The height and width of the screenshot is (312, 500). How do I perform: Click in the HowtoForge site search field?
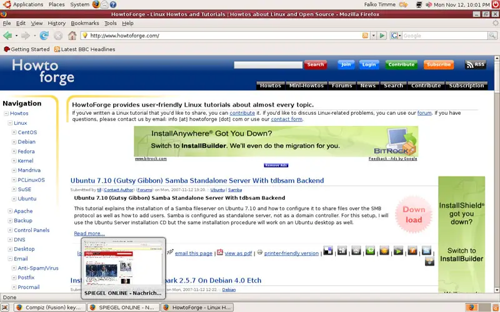[x=268, y=65]
